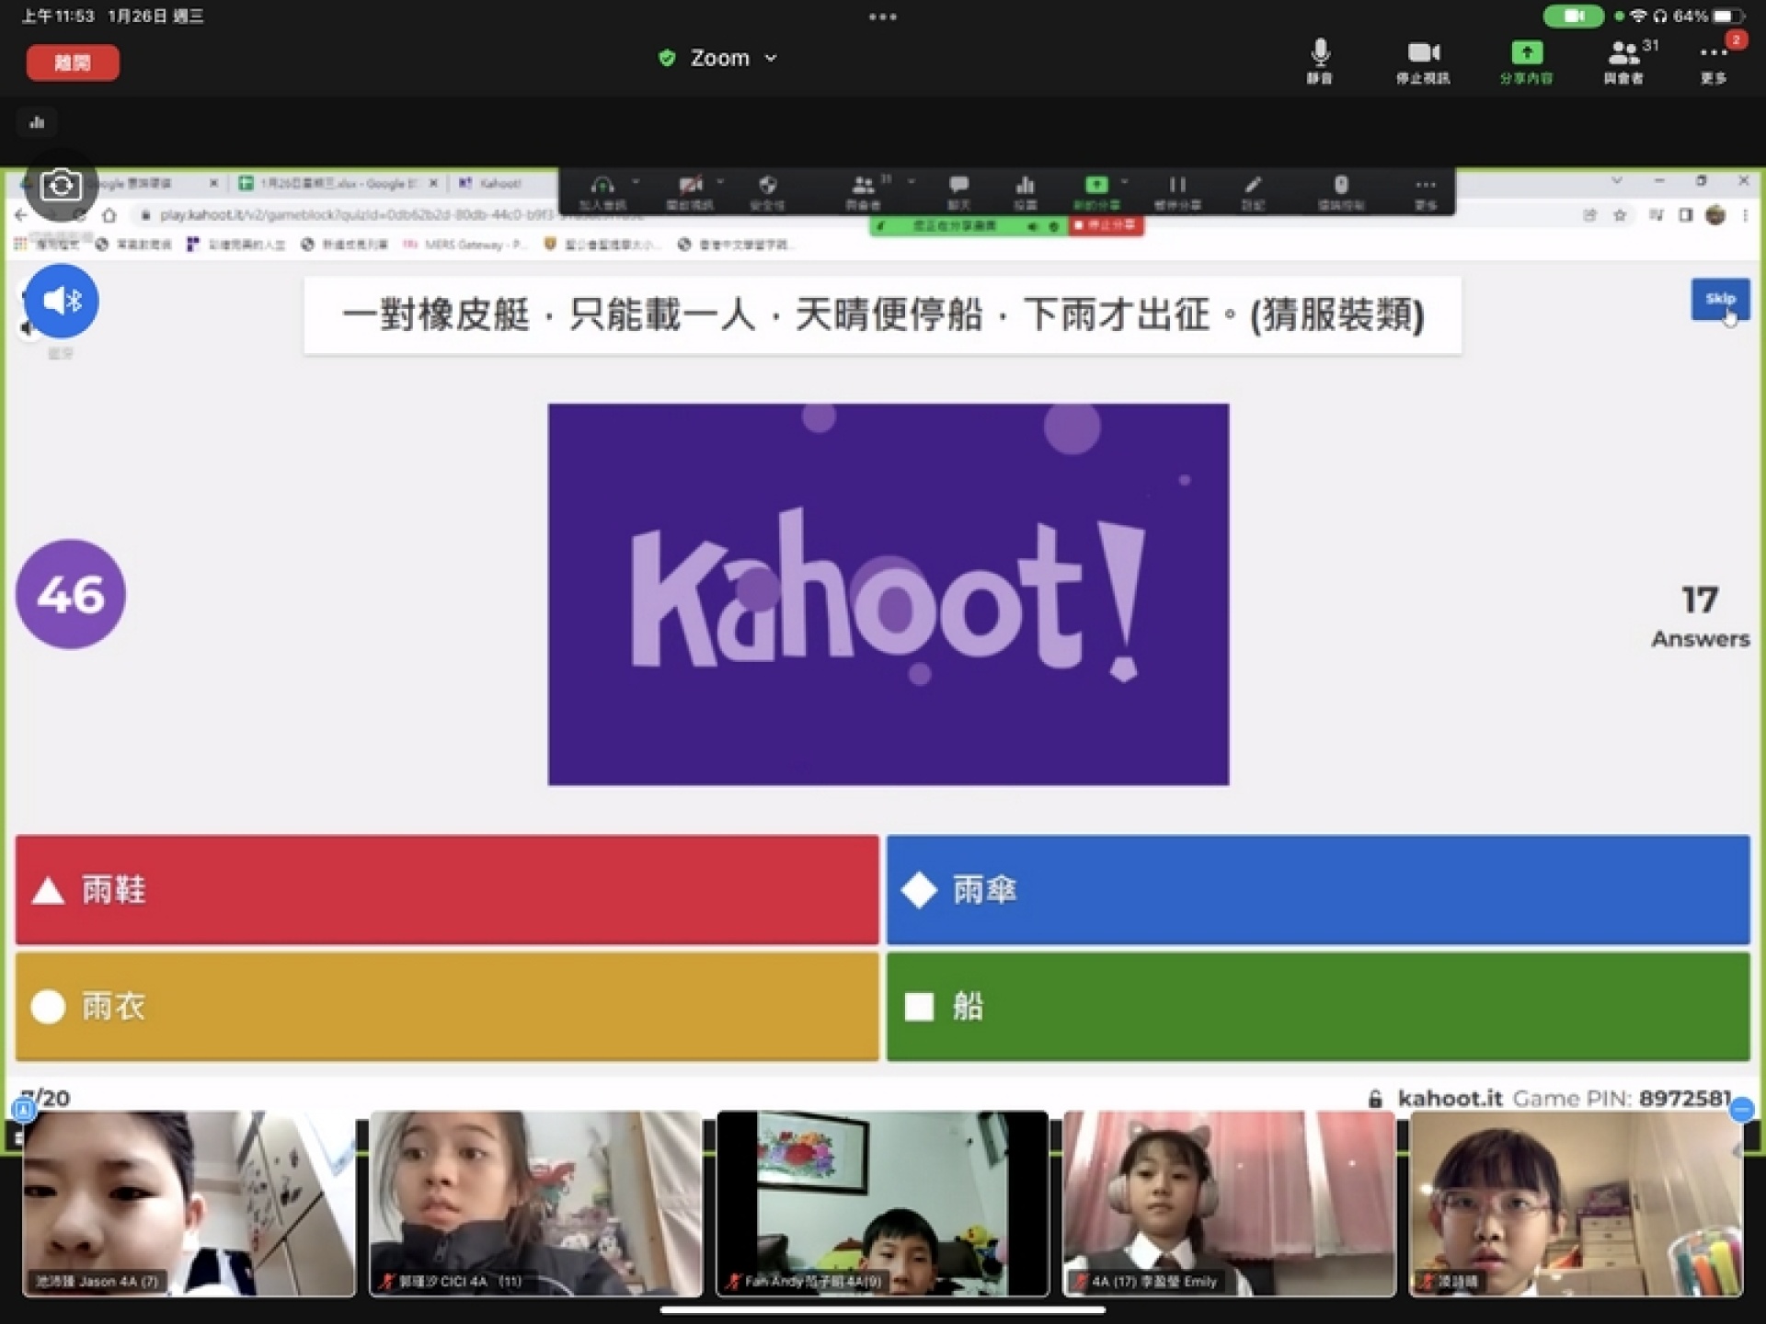Click the green new share icon
The height and width of the screenshot is (1324, 1766).
tap(1095, 191)
